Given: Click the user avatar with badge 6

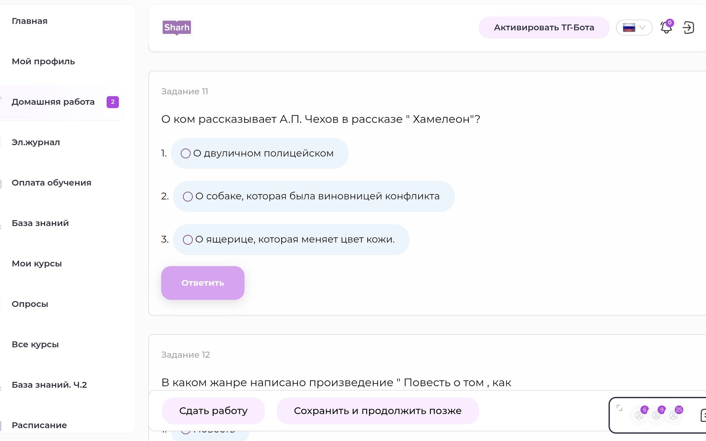Looking at the screenshot, I should 639,415.
